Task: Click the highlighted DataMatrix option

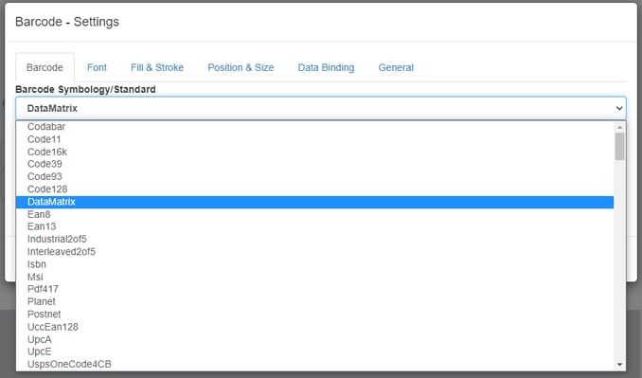Action: point(314,202)
